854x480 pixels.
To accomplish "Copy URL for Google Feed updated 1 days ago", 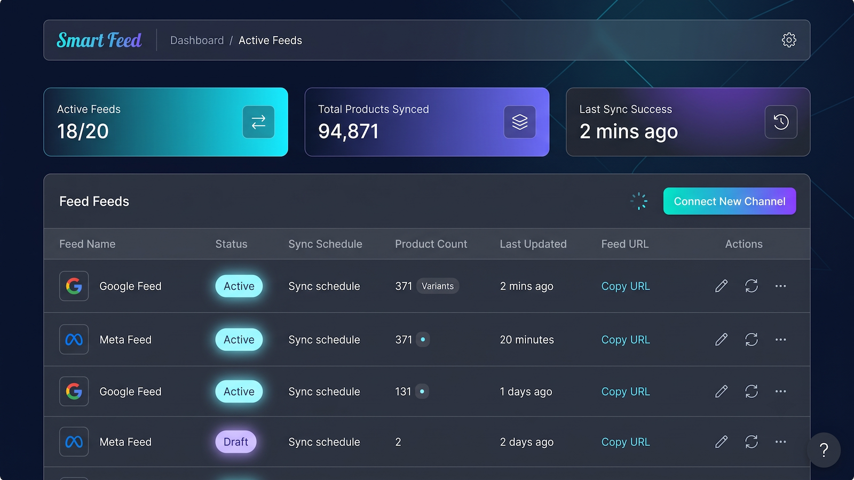I will pos(626,391).
